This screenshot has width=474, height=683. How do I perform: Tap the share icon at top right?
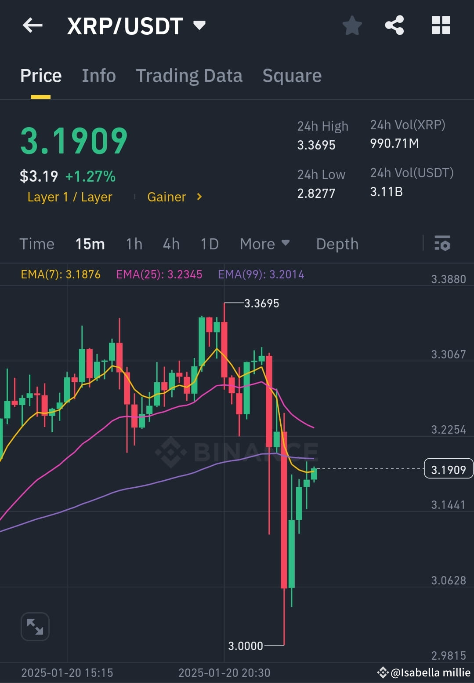pos(394,26)
